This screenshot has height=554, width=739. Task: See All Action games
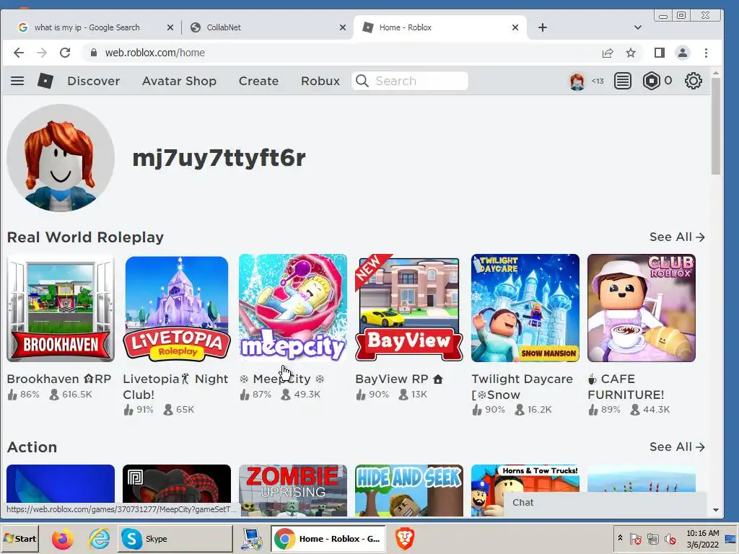[677, 447]
